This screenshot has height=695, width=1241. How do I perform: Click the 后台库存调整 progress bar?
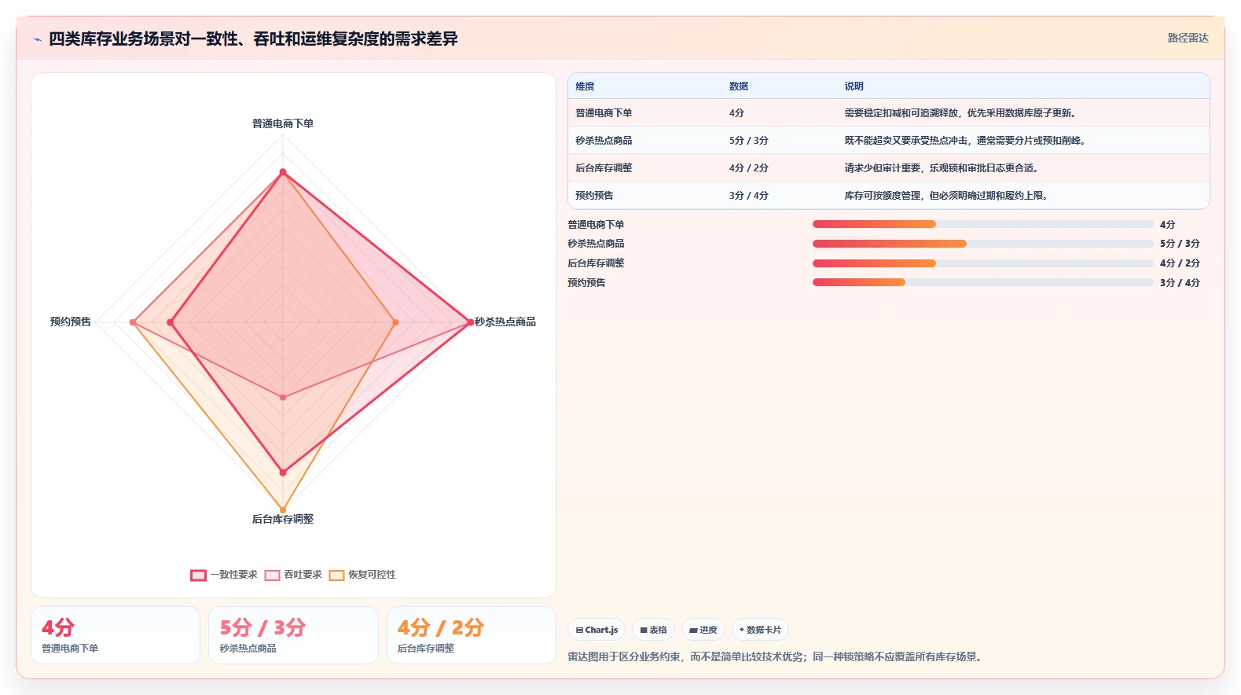click(x=982, y=263)
